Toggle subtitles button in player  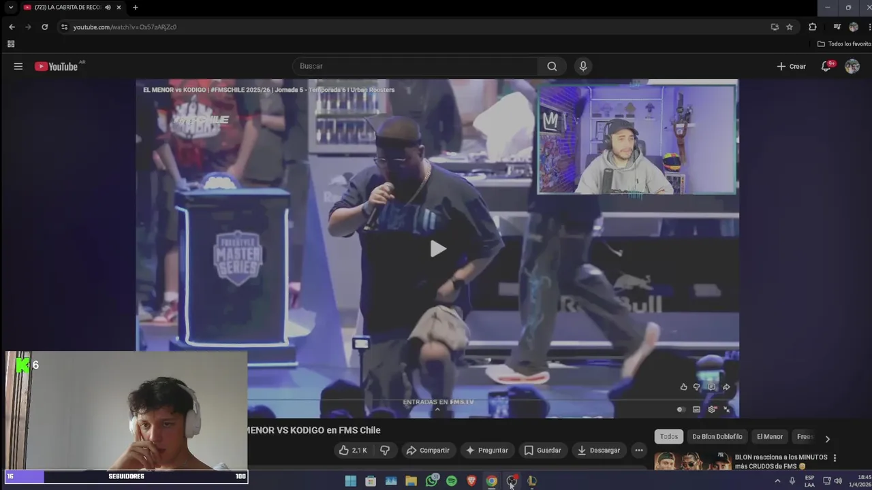(696, 409)
